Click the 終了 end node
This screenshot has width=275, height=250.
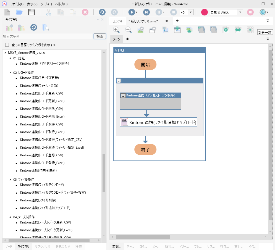click(x=145, y=149)
